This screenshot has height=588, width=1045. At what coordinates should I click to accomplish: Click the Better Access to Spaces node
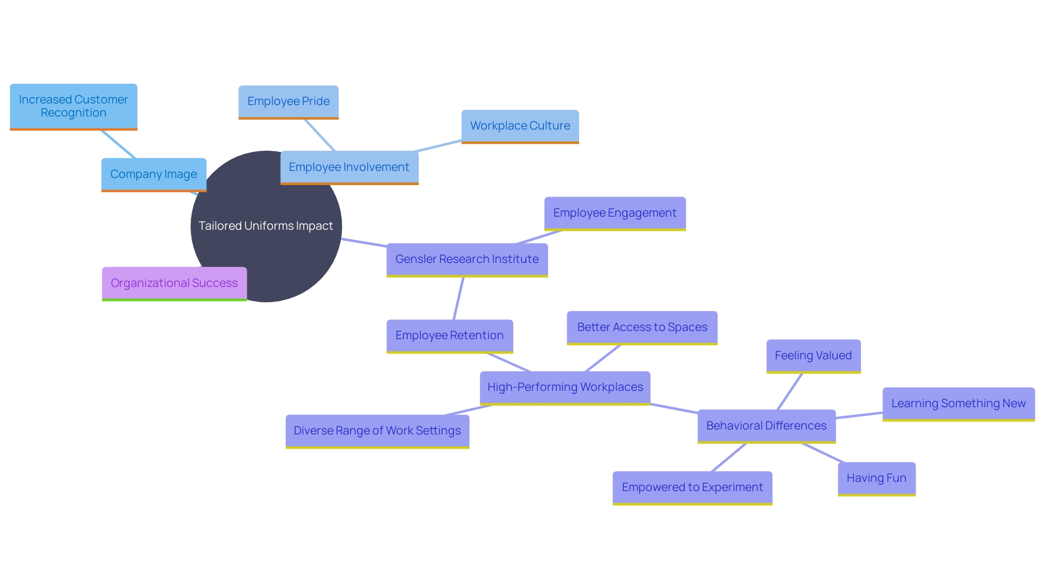pyautogui.click(x=641, y=326)
